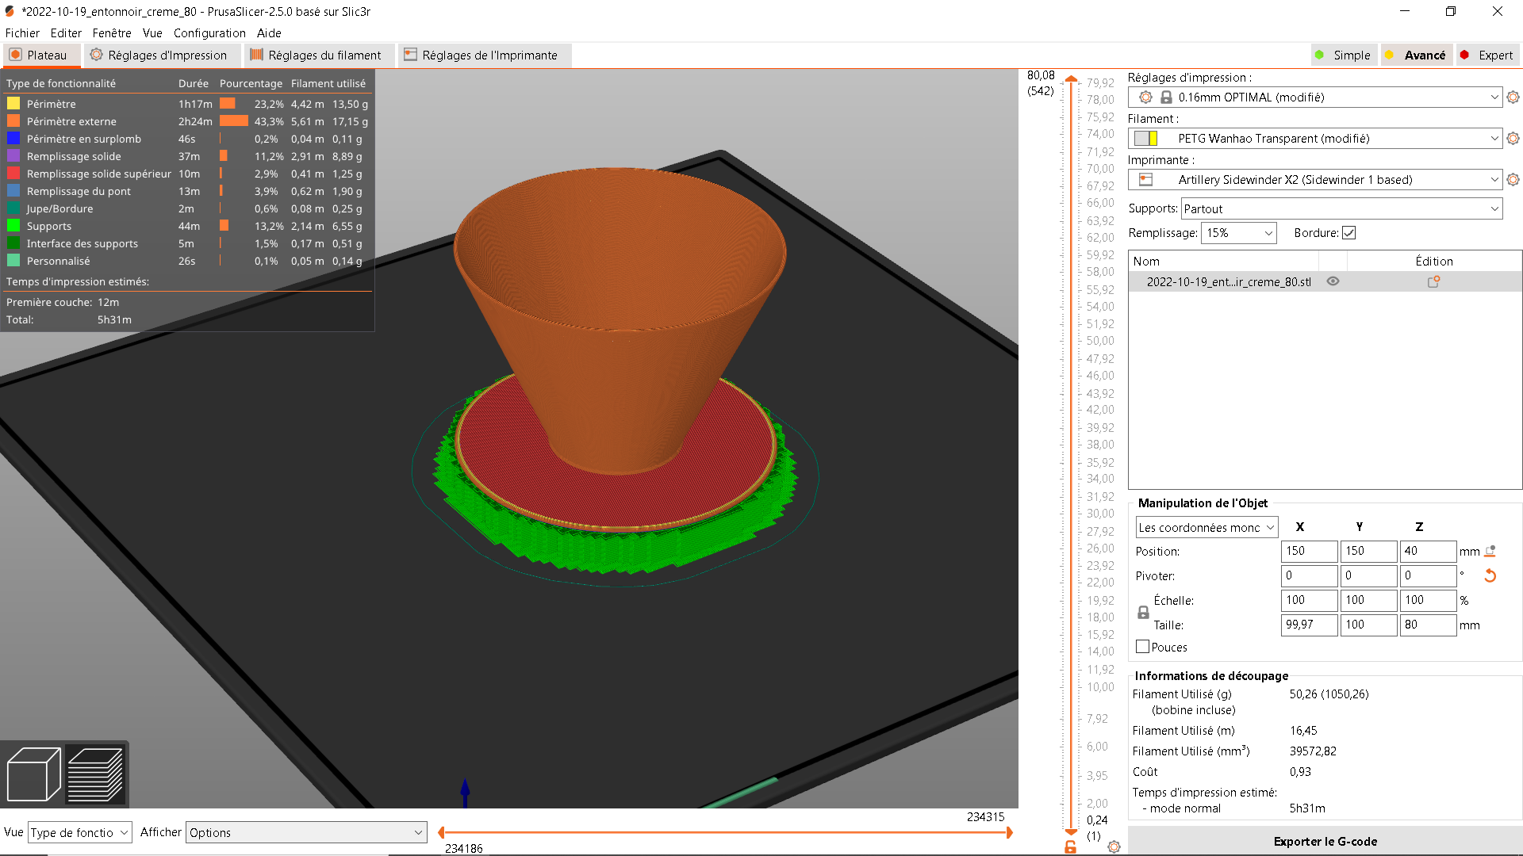Open printer settings gear icon beside Artillery Sidewinder
1523x856 pixels.
point(1513,179)
